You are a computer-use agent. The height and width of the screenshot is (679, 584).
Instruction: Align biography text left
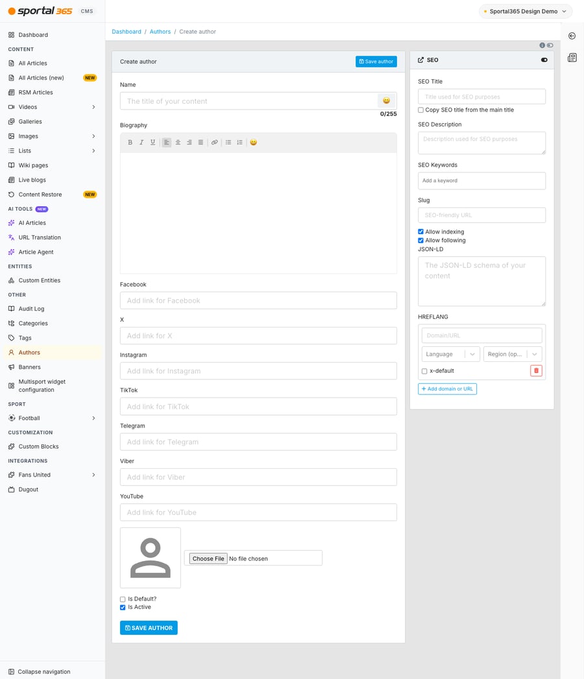(166, 143)
